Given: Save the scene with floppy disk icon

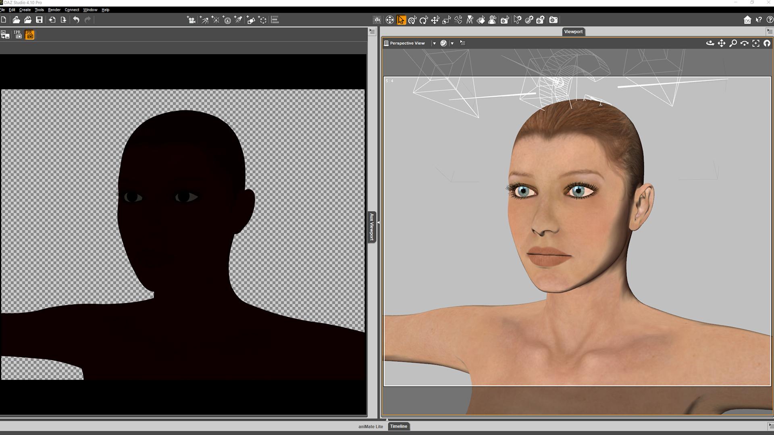Looking at the screenshot, I should tap(39, 20).
